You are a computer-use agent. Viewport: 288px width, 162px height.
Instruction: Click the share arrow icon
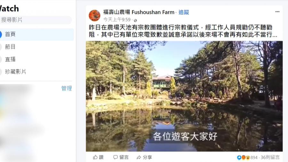pyautogui.click(x=139, y=158)
